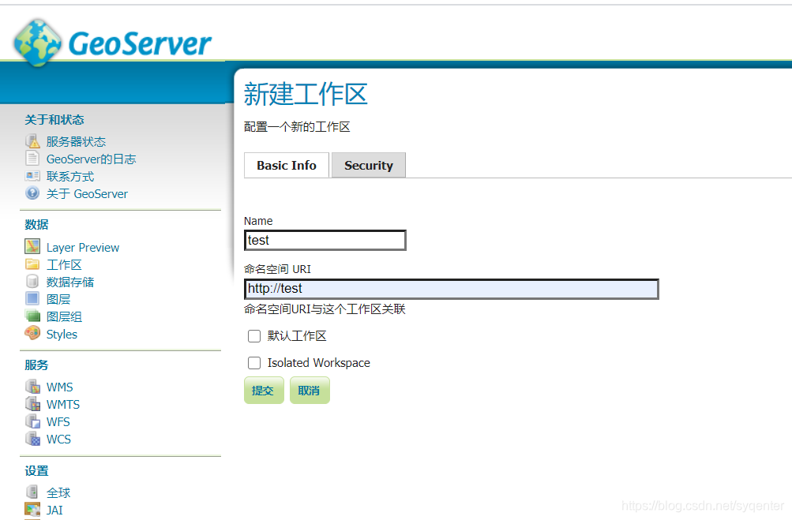Image resolution: width=792 pixels, height=520 pixels.
Task: Click the 服务 section heading
Action: pos(36,365)
